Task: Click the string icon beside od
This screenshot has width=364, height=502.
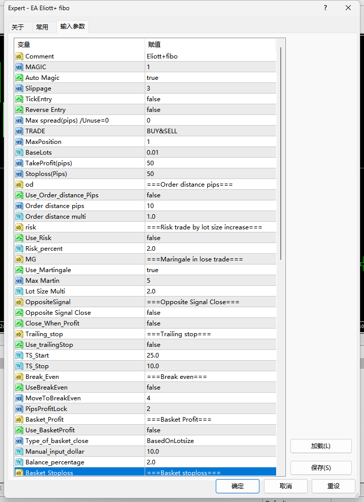Action: click(x=19, y=185)
